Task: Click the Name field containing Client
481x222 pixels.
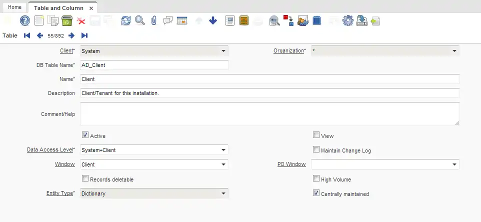Action: tap(270, 79)
